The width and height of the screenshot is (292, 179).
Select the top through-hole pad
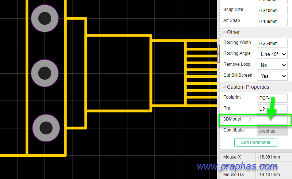(45, 18)
